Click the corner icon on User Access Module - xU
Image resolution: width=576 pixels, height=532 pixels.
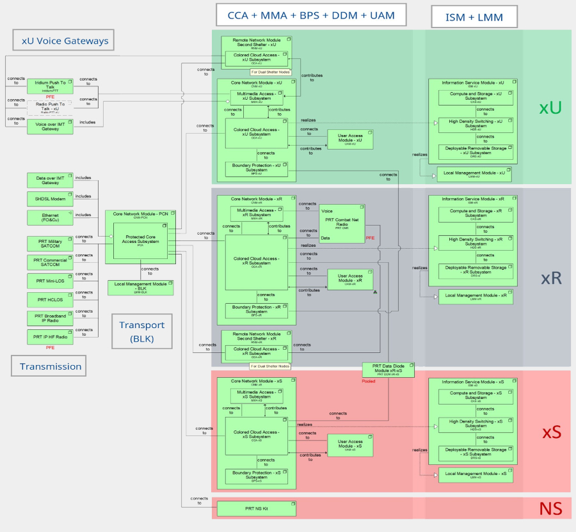pos(369,133)
